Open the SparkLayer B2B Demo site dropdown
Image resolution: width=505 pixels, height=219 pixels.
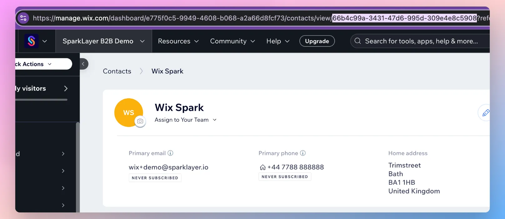point(103,41)
